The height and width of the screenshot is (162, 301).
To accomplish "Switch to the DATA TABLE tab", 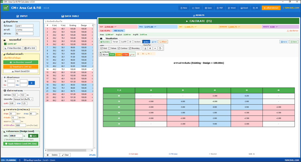I will [69, 16].
